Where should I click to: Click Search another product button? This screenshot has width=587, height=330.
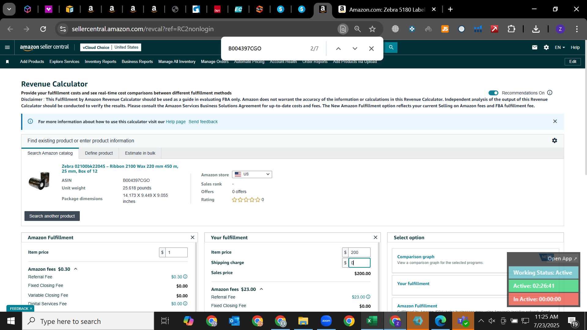[x=52, y=216]
